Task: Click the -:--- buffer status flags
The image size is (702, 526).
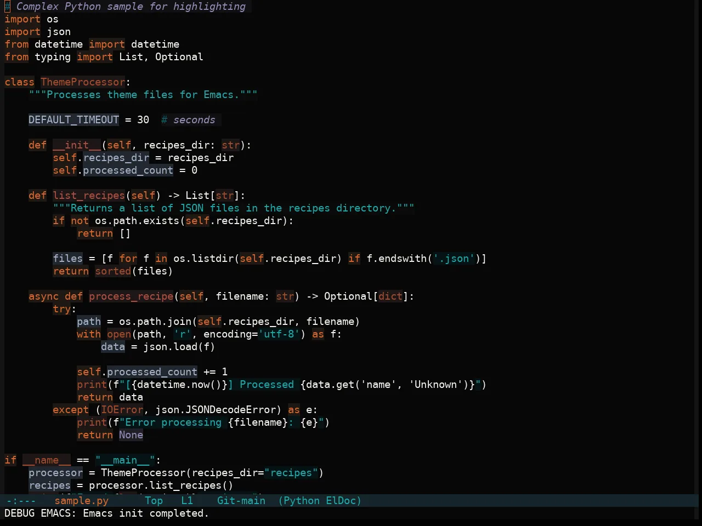Action: point(21,500)
